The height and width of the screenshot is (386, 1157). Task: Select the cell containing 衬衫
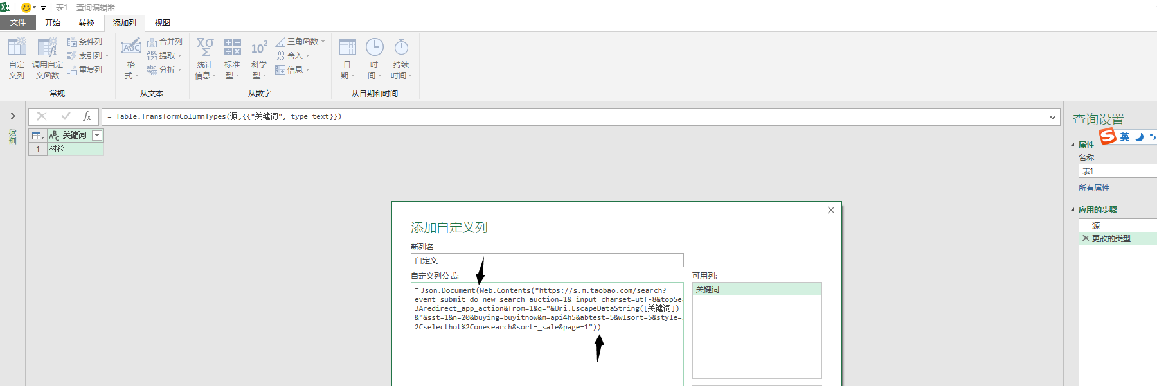(75, 149)
